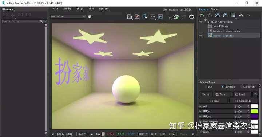Click the purple color swatch for 002
Image resolution: width=262 pixels, height=137 pixels.
point(254,117)
